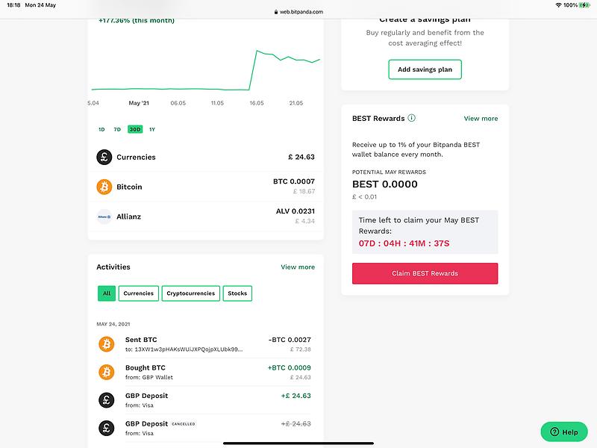Click the BEST Rewards info icon

412,118
